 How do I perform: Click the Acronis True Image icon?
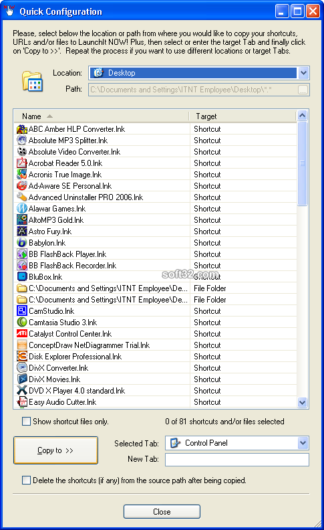pos(22,175)
